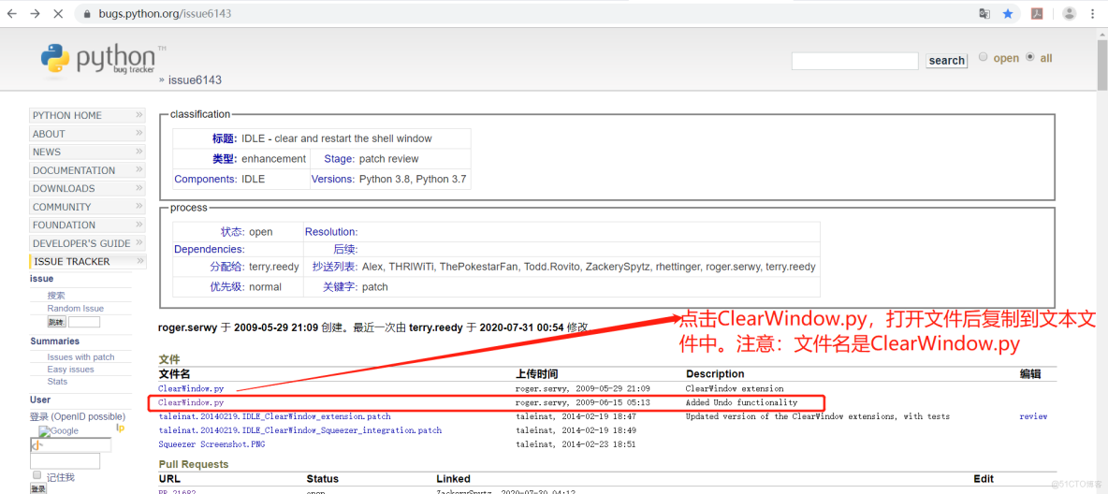This screenshot has height=494, width=1108.
Task: Click the 分配给 assigned-to label link
Action: tap(226, 268)
